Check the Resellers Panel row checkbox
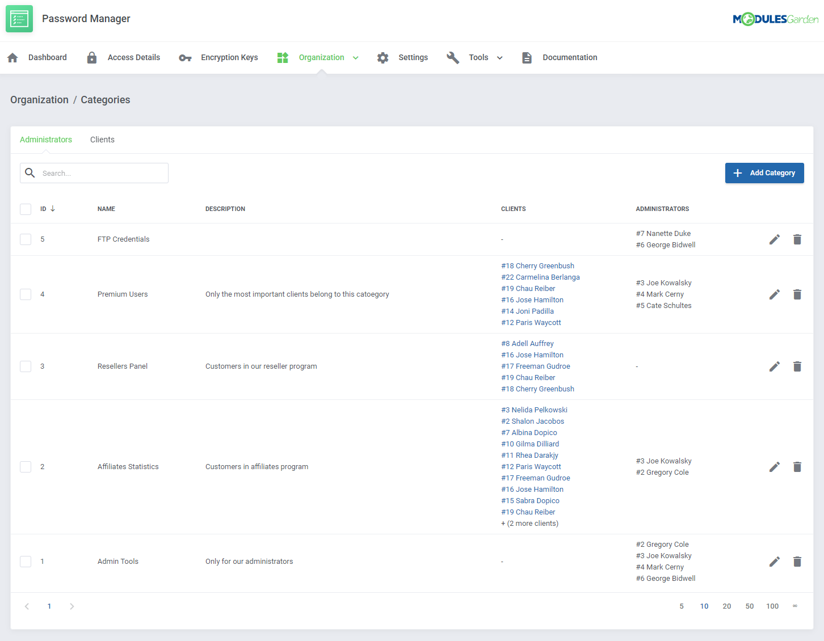824x641 pixels. pyautogui.click(x=26, y=366)
